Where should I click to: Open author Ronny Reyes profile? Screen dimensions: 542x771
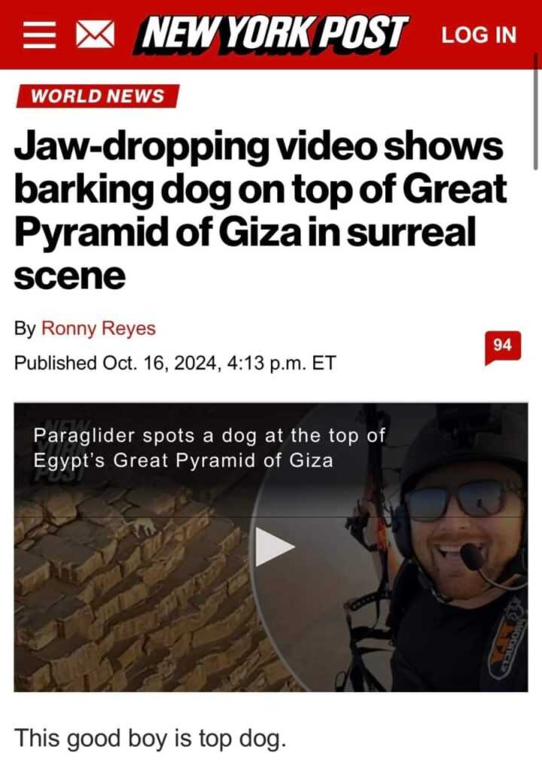(99, 328)
